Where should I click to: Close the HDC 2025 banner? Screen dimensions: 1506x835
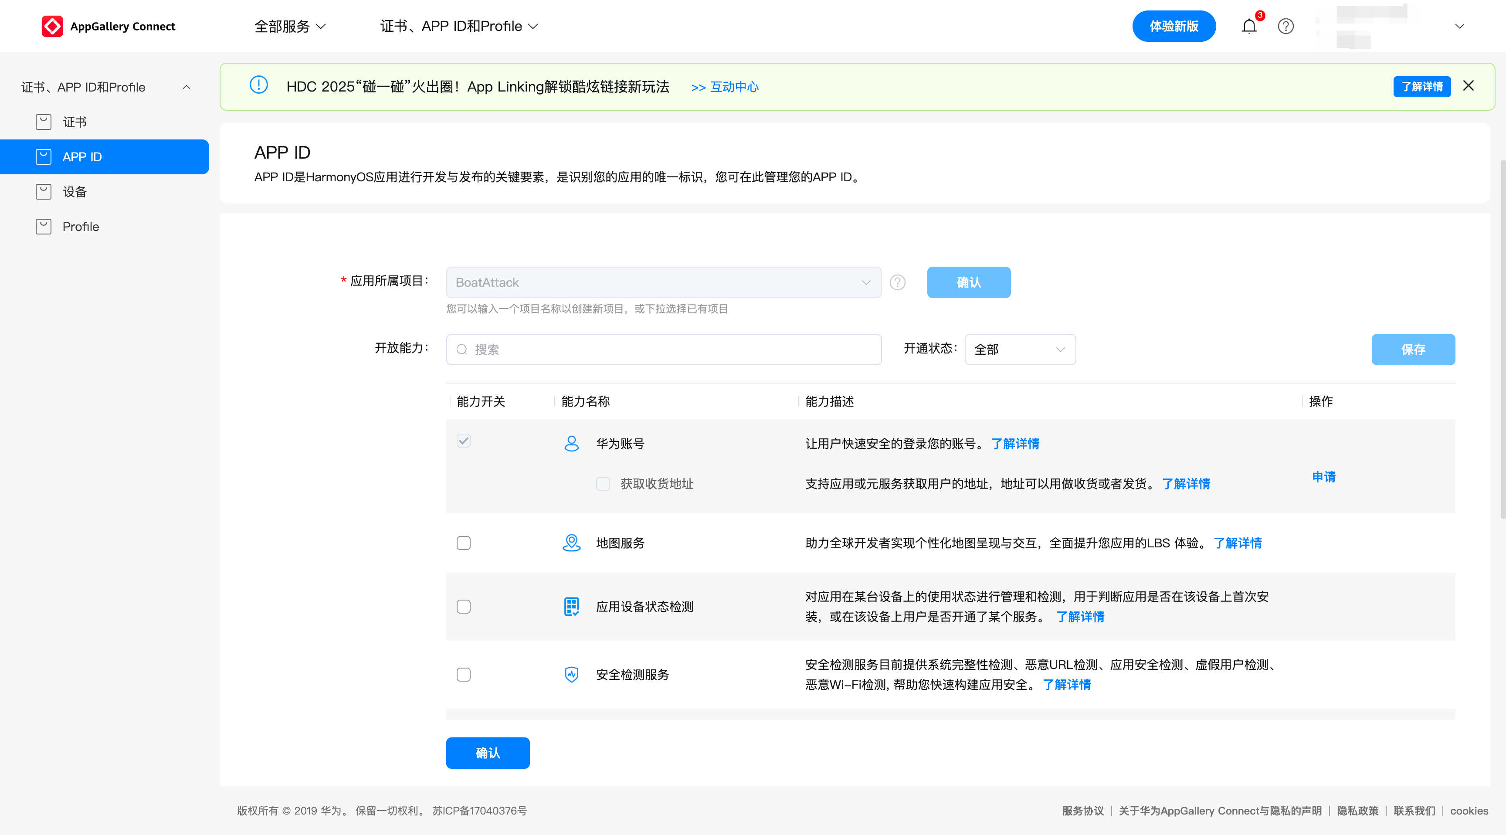tap(1468, 86)
